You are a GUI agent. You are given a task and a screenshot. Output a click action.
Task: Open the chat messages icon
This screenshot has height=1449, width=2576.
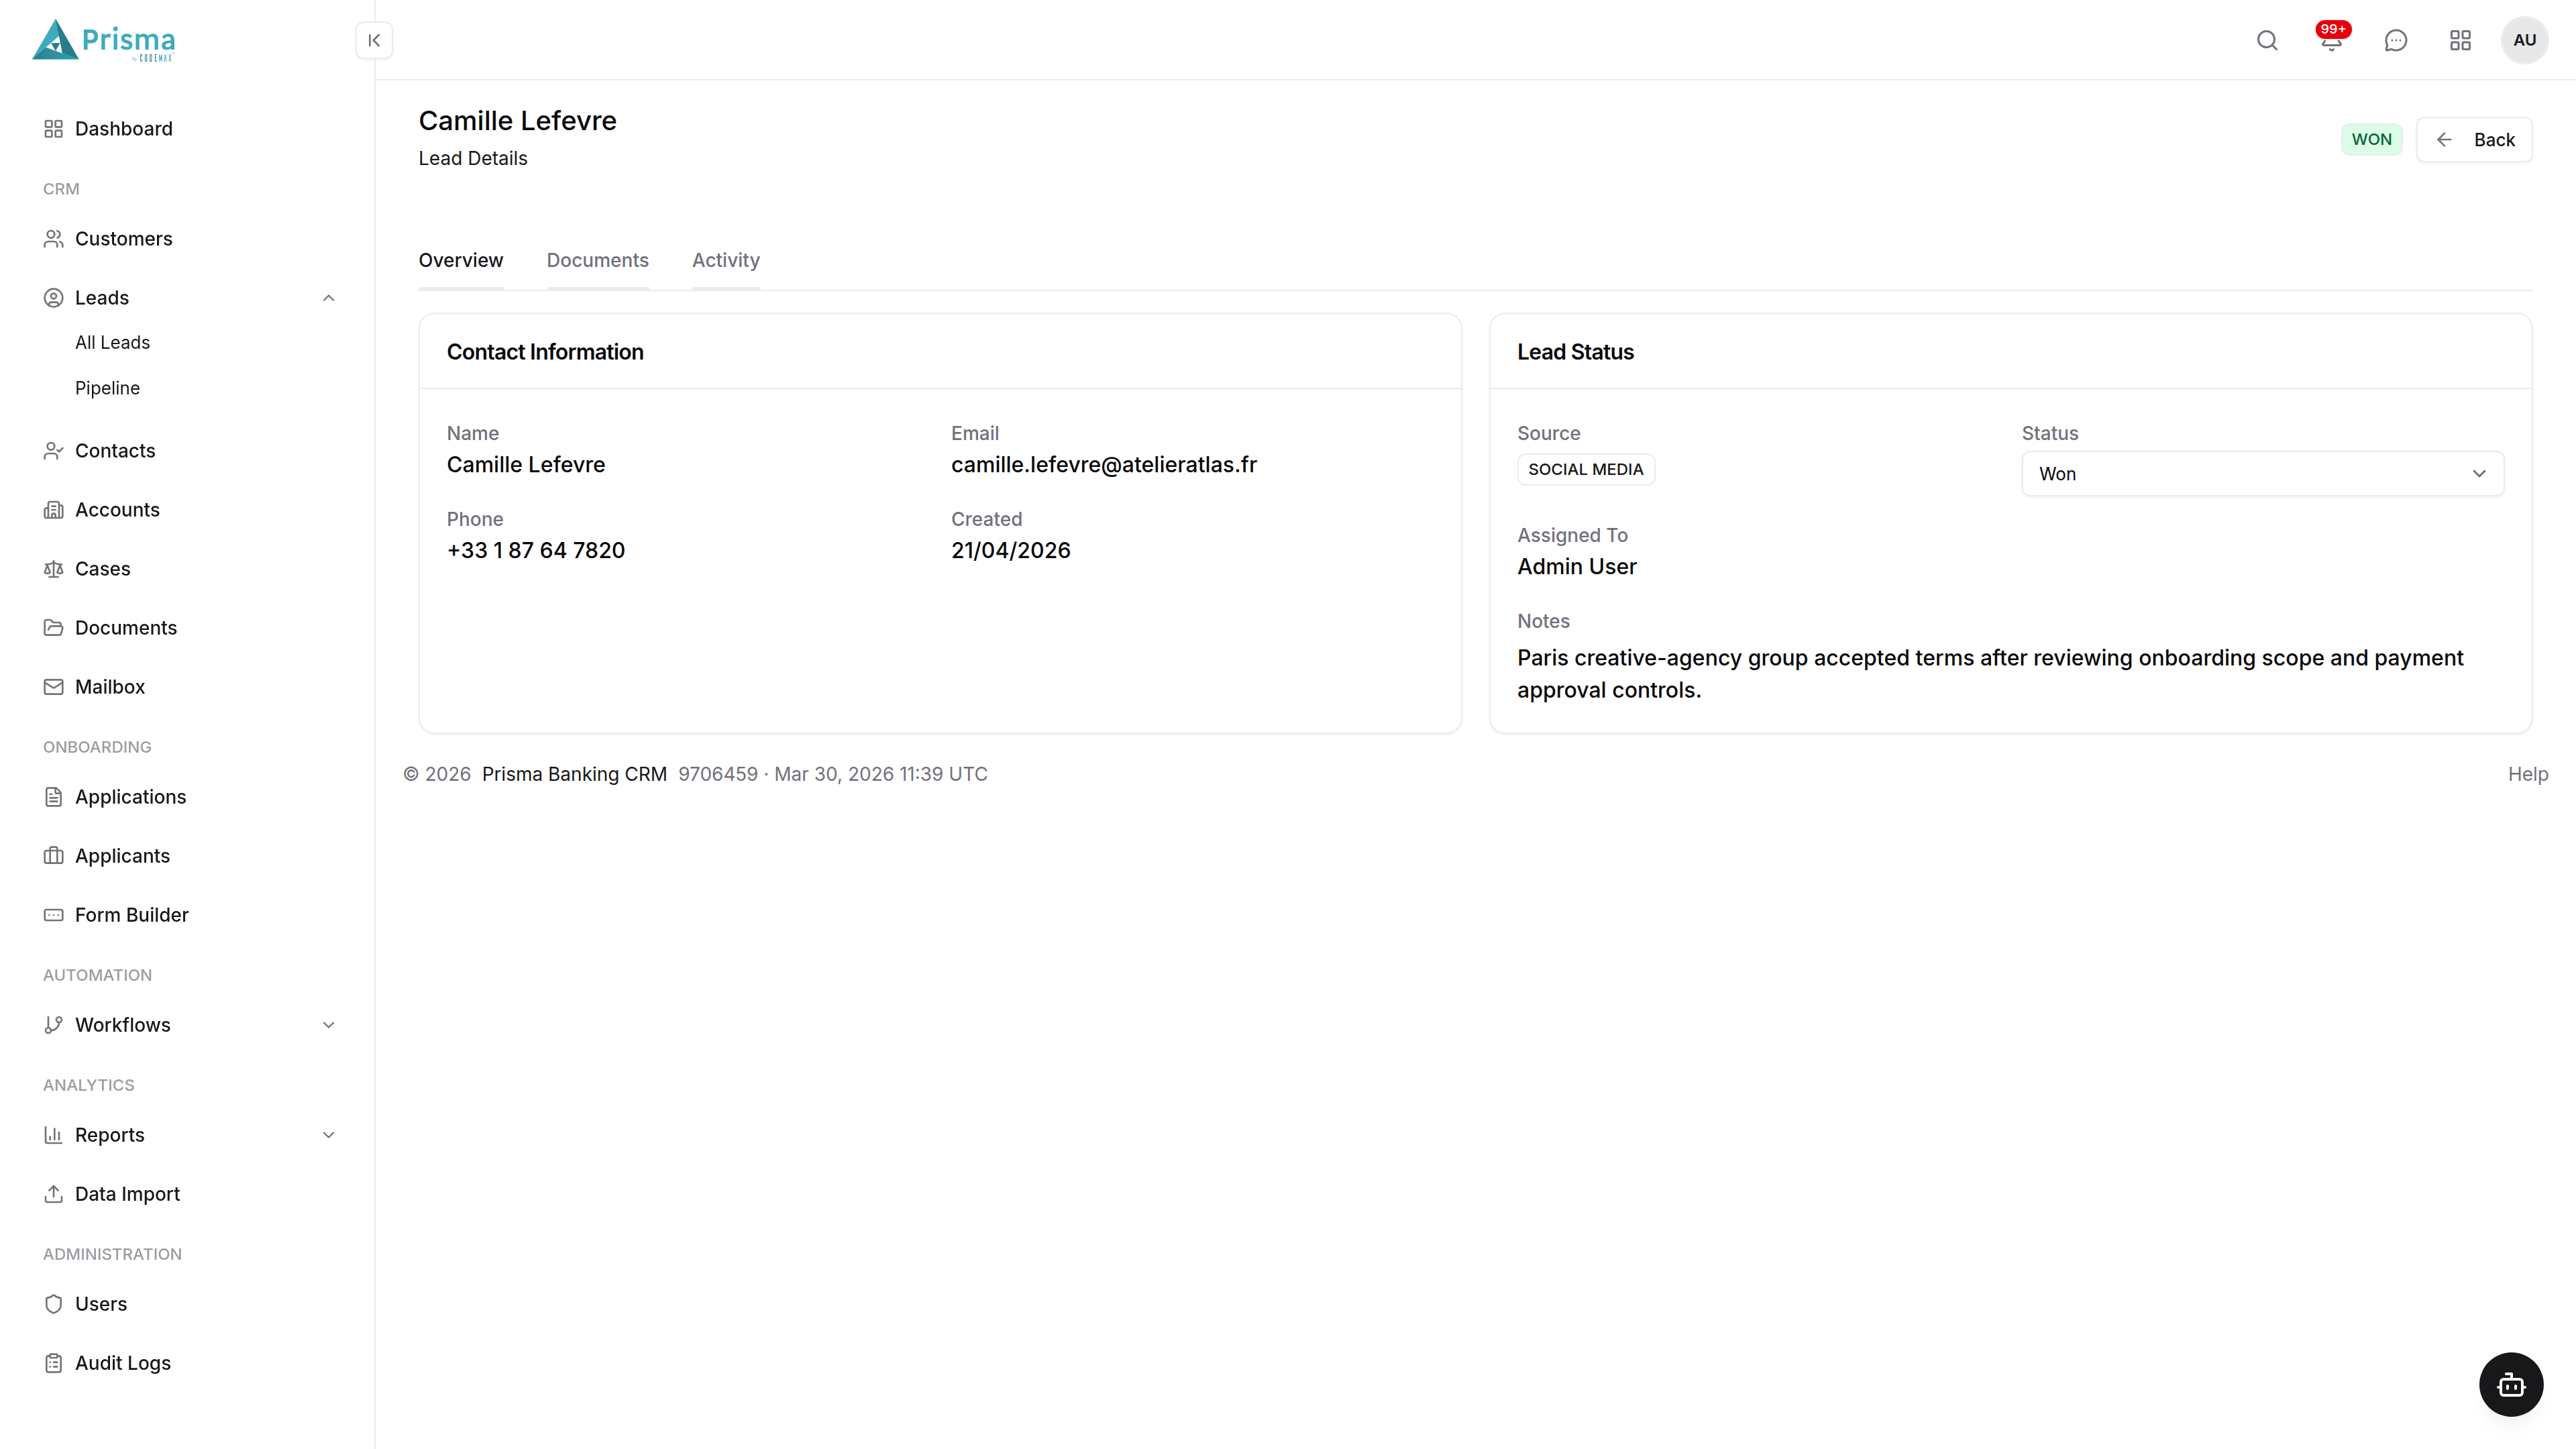click(2396, 40)
